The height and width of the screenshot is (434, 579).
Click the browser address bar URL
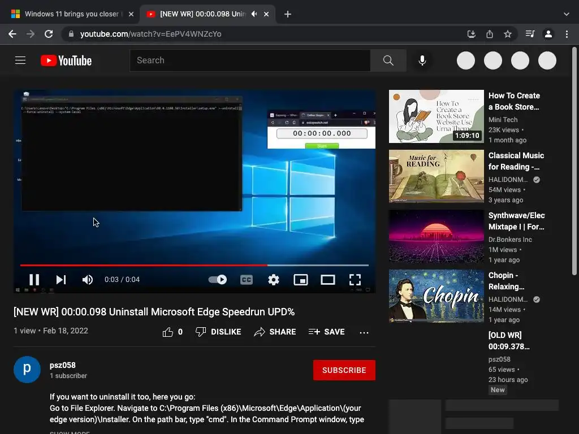150,34
